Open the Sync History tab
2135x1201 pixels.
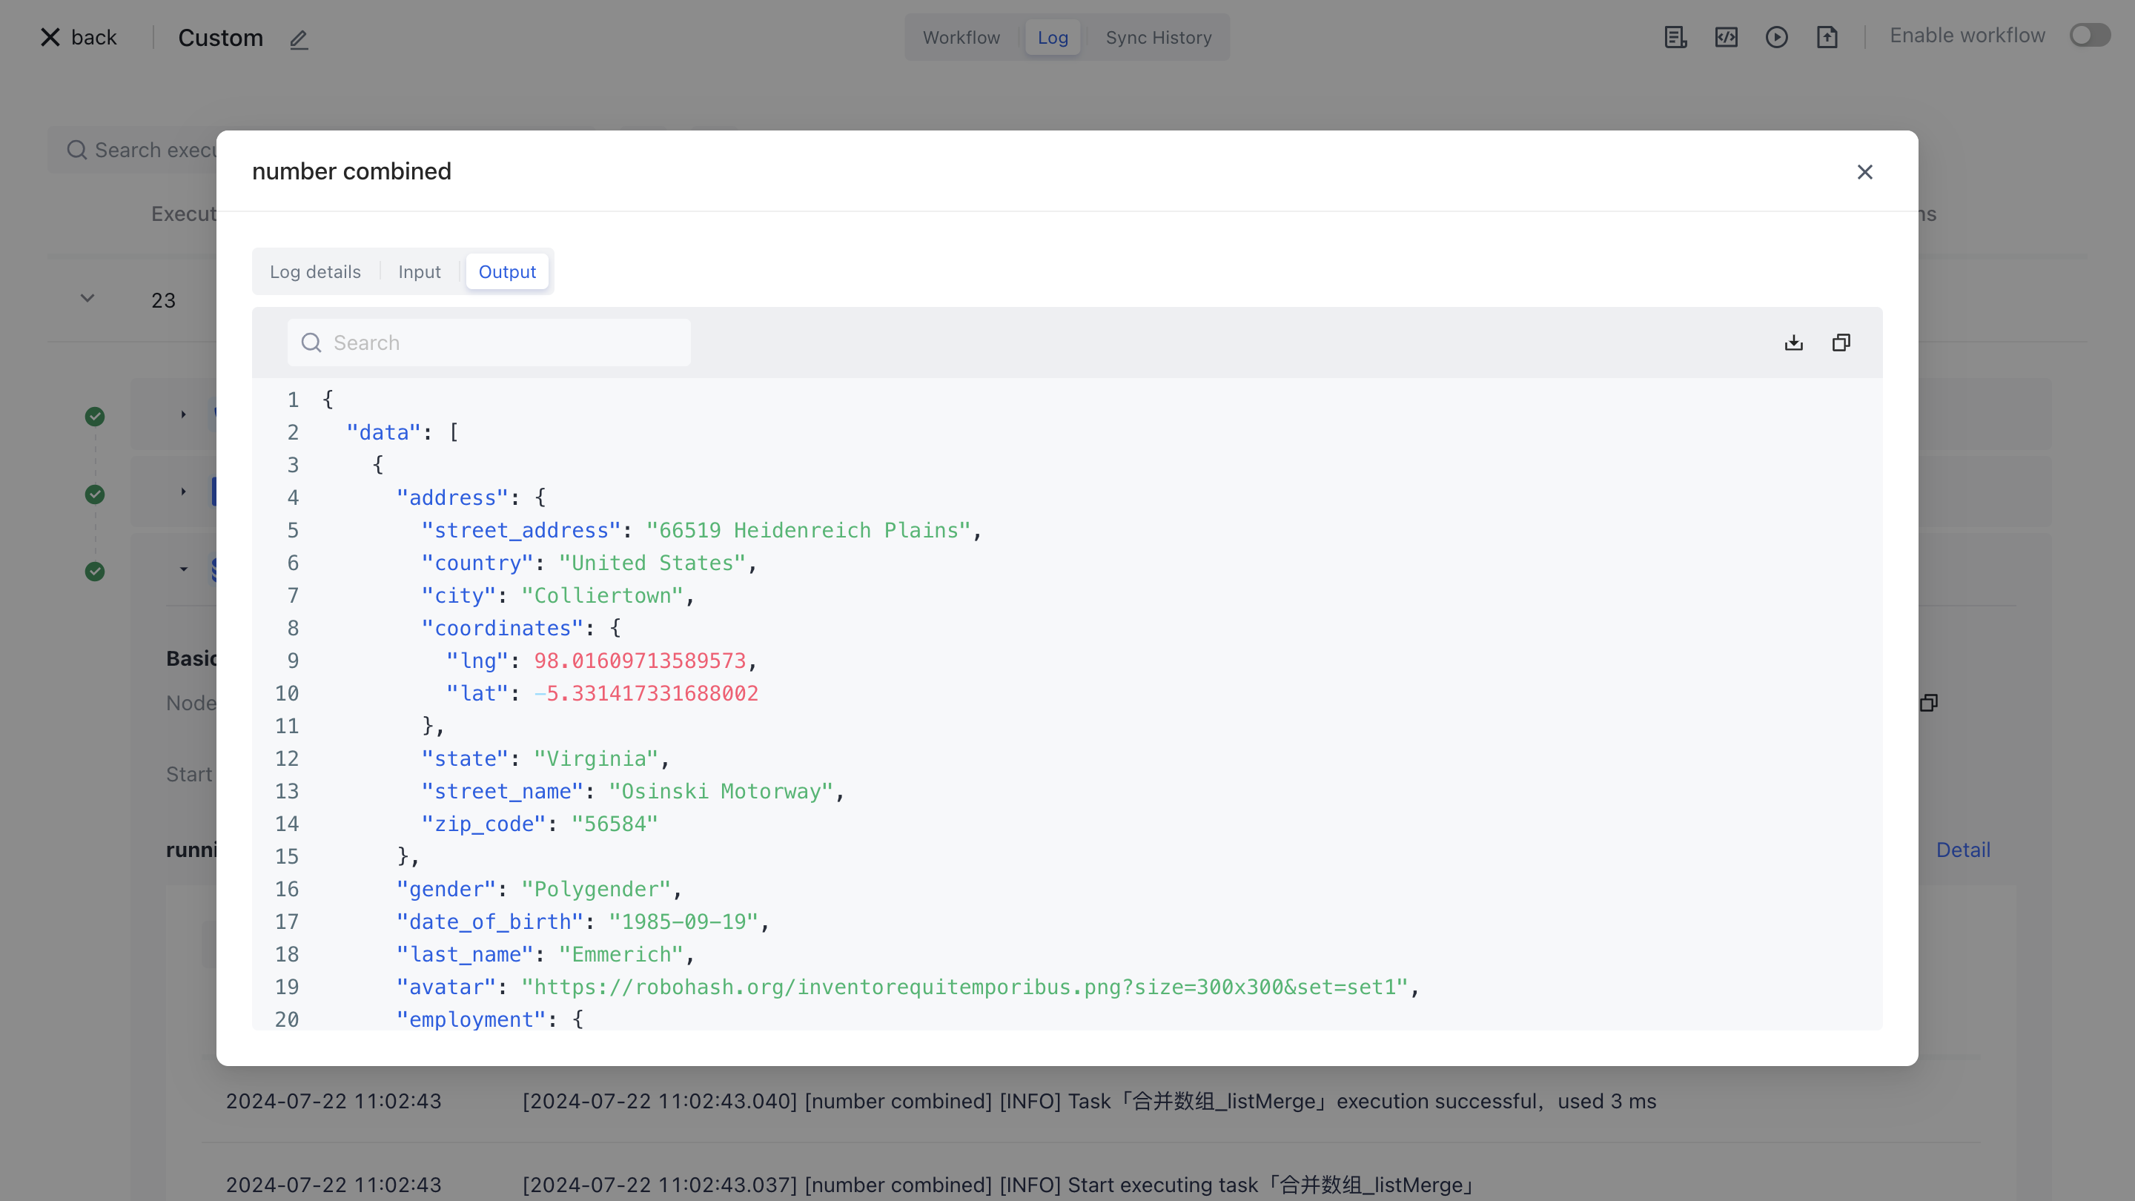point(1158,37)
